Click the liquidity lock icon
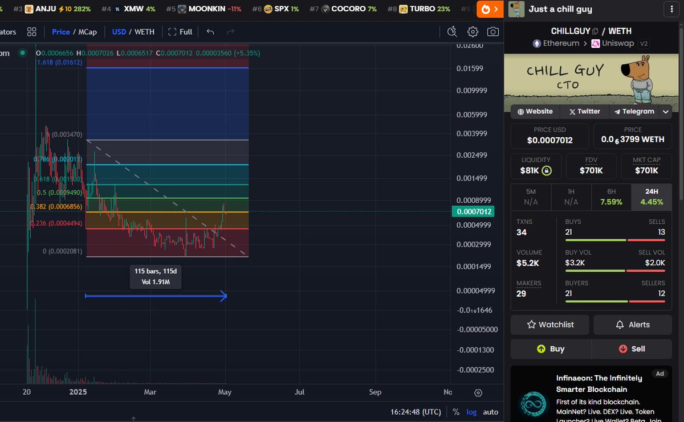The width and height of the screenshot is (684, 422). [546, 170]
